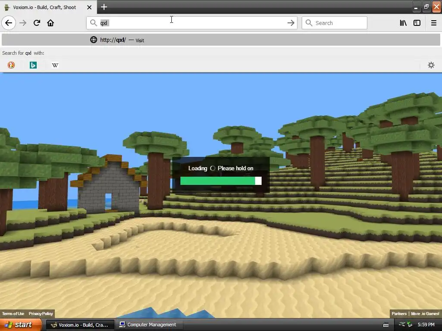
Task: Search qxl with DuckDuckGo
Action: coord(11,65)
